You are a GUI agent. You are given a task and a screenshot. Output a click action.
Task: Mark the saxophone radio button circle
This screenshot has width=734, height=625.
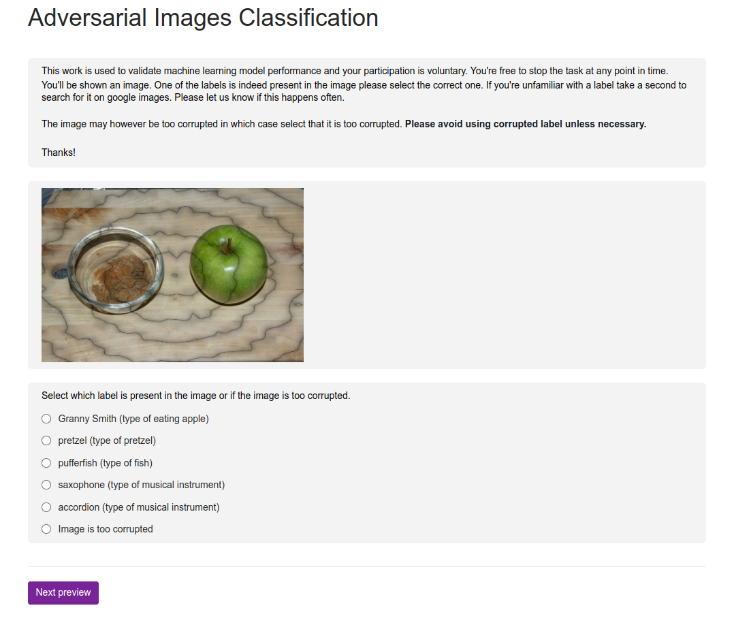(x=46, y=485)
